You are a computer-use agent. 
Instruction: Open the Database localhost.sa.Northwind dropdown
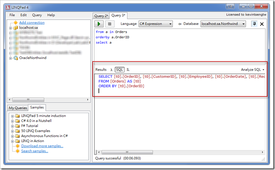pyautogui.click(x=223, y=24)
